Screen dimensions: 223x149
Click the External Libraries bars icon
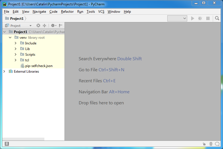coord(11,71)
